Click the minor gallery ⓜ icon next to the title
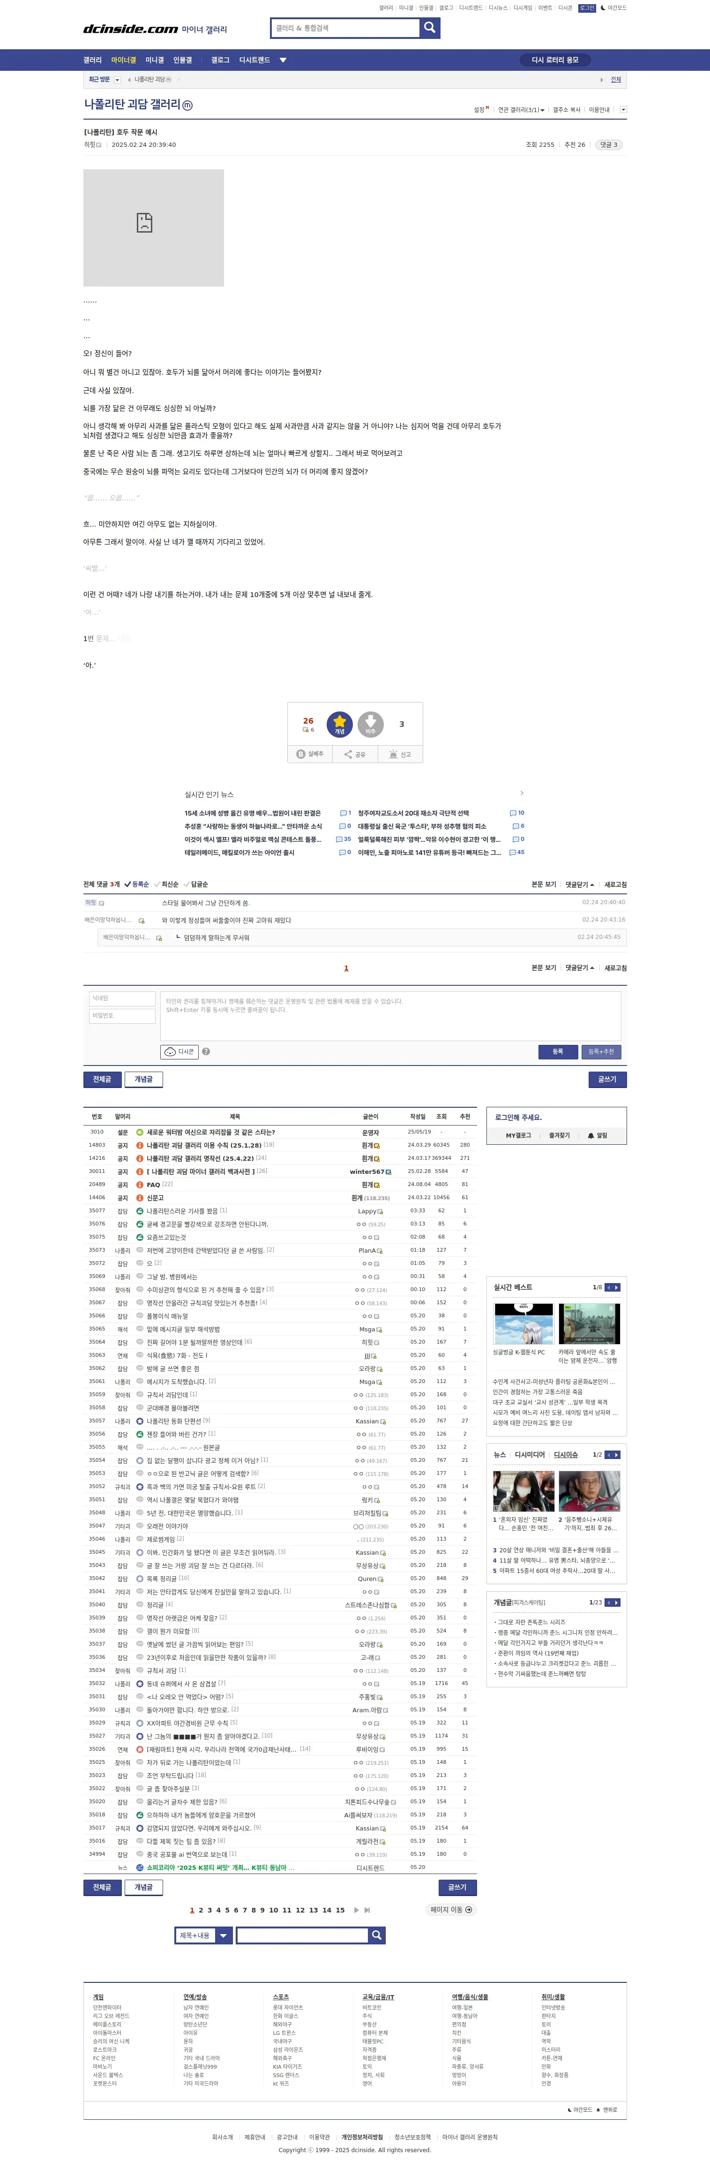The image size is (710, 2177). coord(187,106)
